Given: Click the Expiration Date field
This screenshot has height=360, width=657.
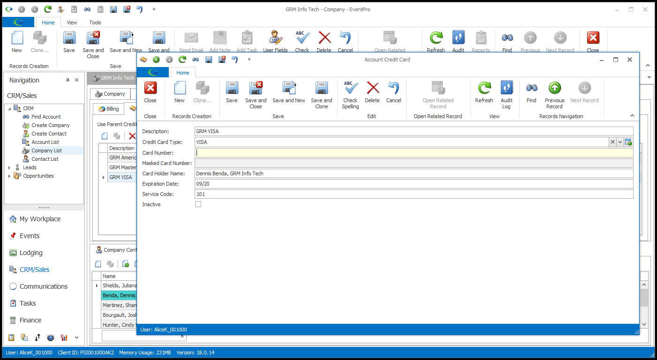Looking at the screenshot, I should [414, 184].
